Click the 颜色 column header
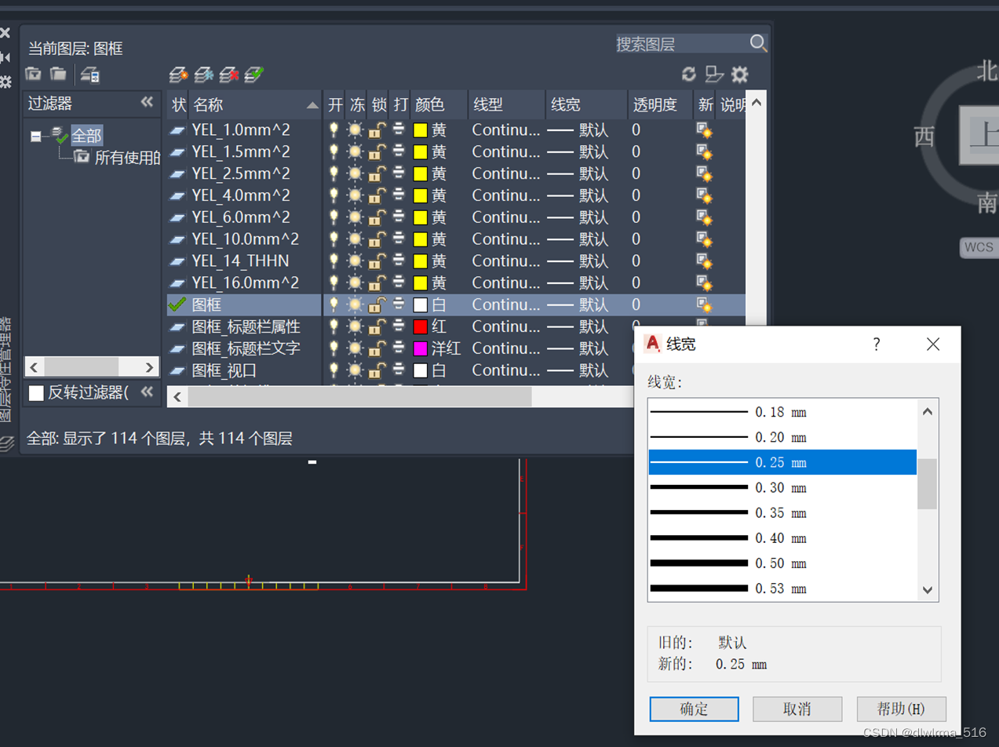 pos(439,104)
